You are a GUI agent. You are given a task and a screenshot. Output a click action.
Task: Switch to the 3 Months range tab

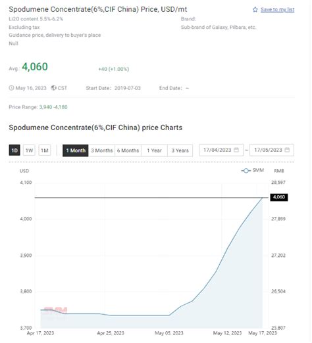[x=102, y=151]
